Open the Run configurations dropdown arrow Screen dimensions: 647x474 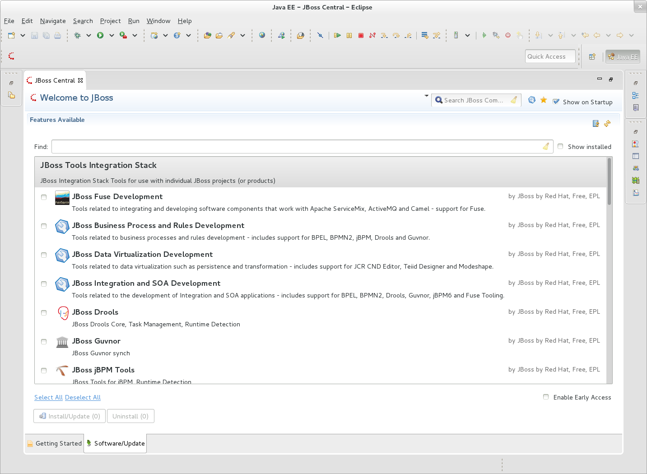[112, 35]
